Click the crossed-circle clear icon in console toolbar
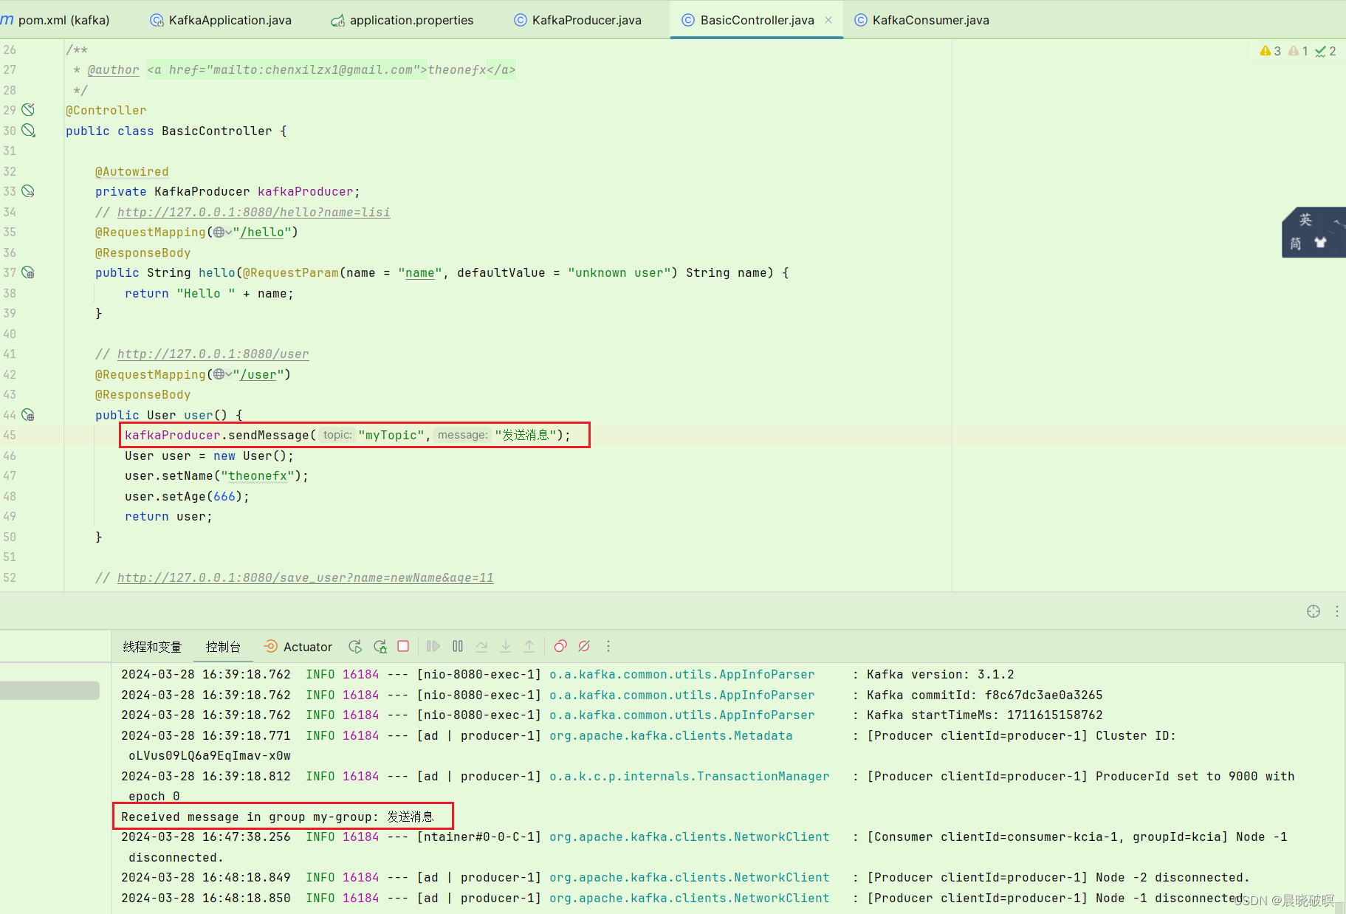 click(x=584, y=646)
